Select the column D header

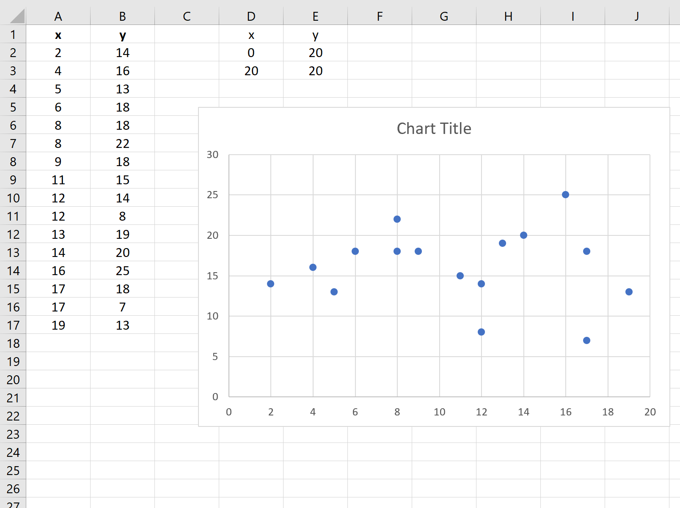251,16
